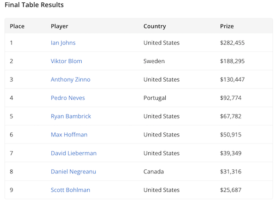Click on Max Hoffman's name
Image resolution: width=277 pixels, height=203 pixels.
pyautogui.click(x=69, y=135)
